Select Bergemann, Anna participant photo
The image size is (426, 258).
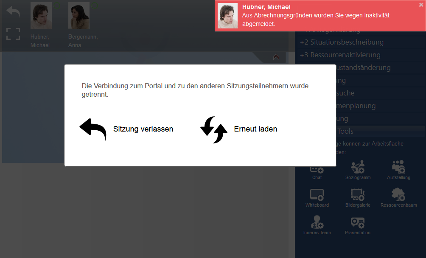click(x=79, y=16)
